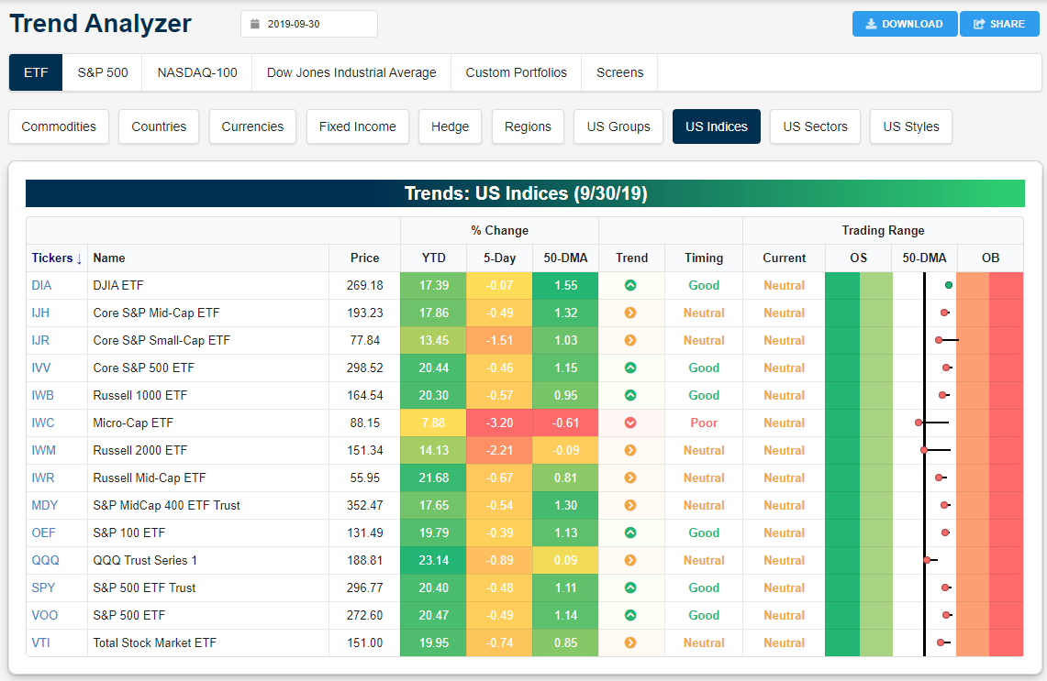Choose the Commodities category filter

click(59, 126)
